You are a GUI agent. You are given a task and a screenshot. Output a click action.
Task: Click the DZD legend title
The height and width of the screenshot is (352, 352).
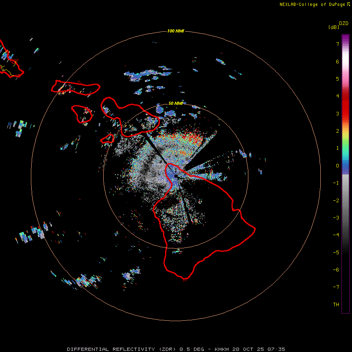click(344, 23)
